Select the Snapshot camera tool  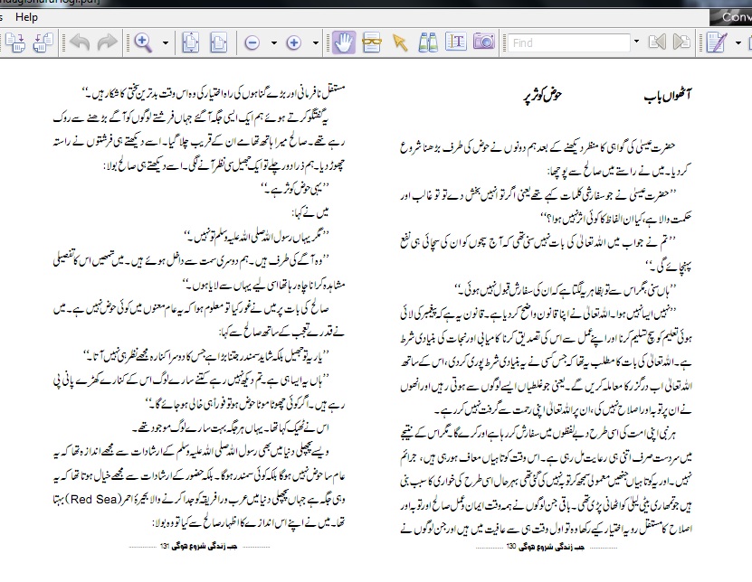pos(484,42)
